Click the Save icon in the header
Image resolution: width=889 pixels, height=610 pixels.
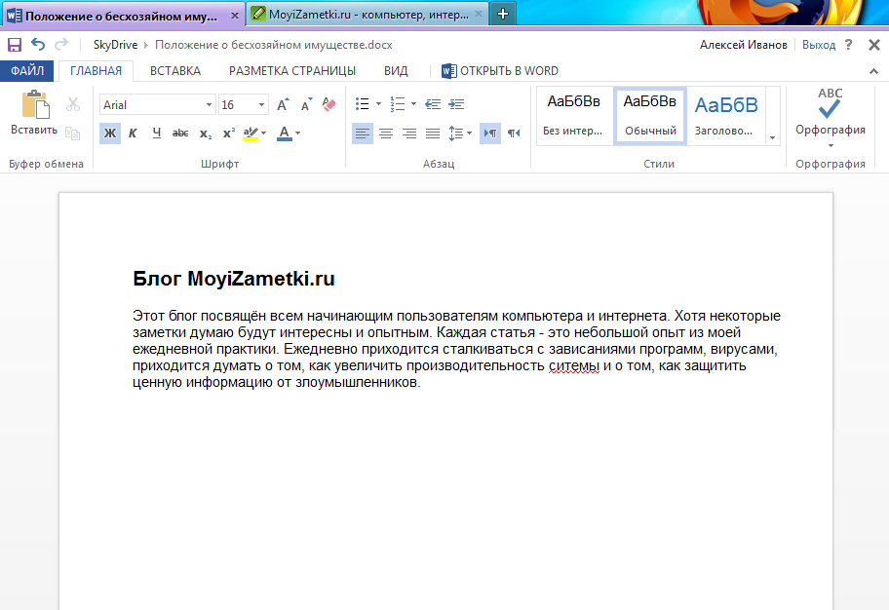pos(15,45)
